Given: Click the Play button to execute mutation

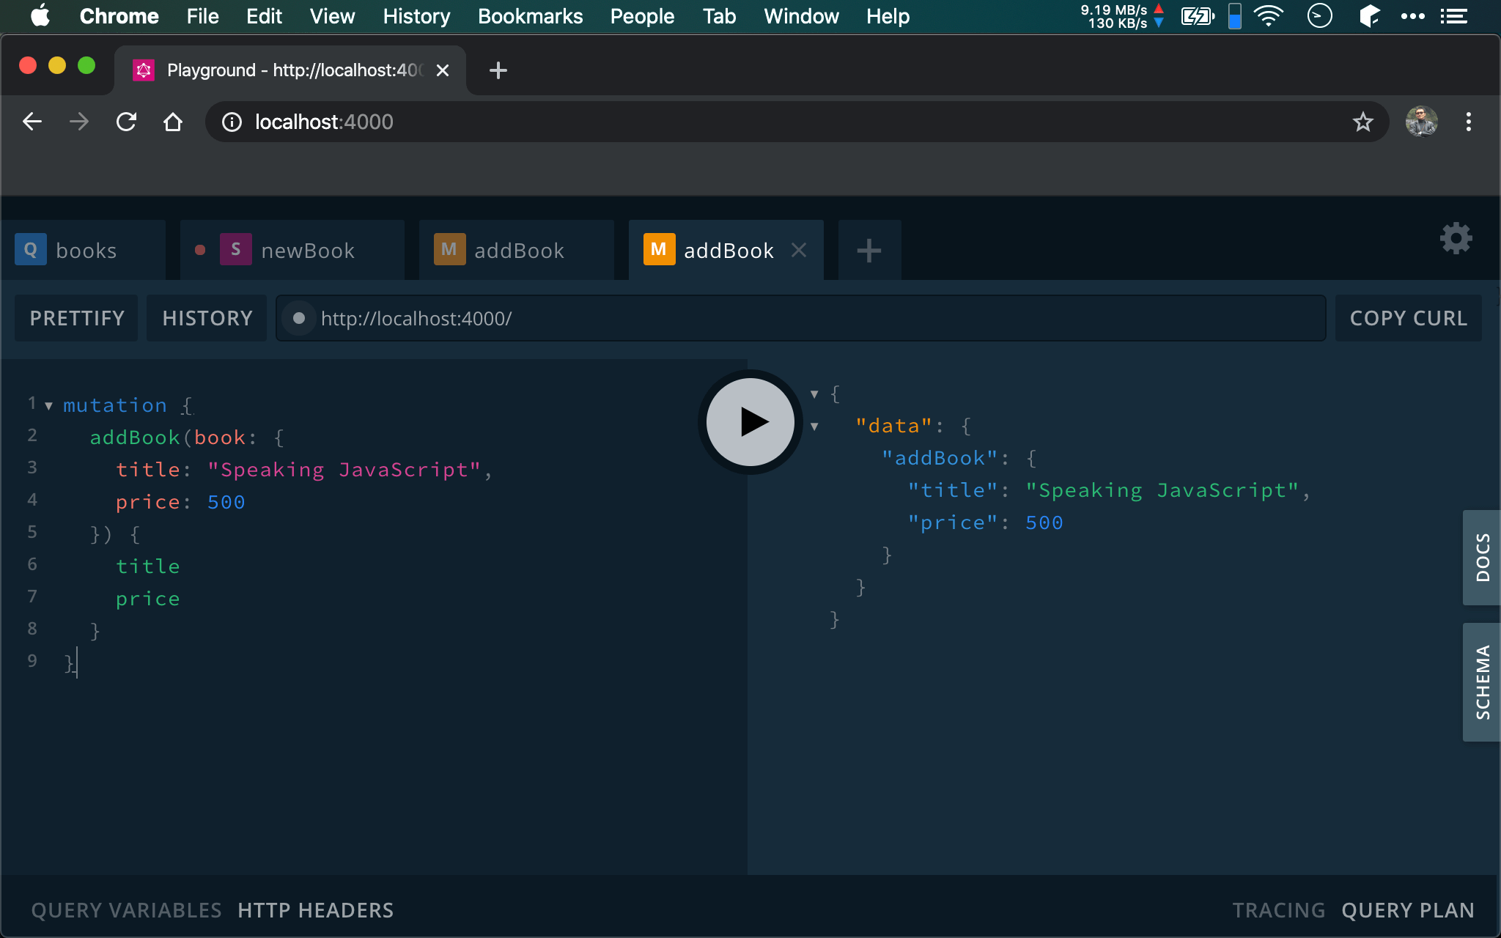Looking at the screenshot, I should pyautogui.click(x=751, y=421).
